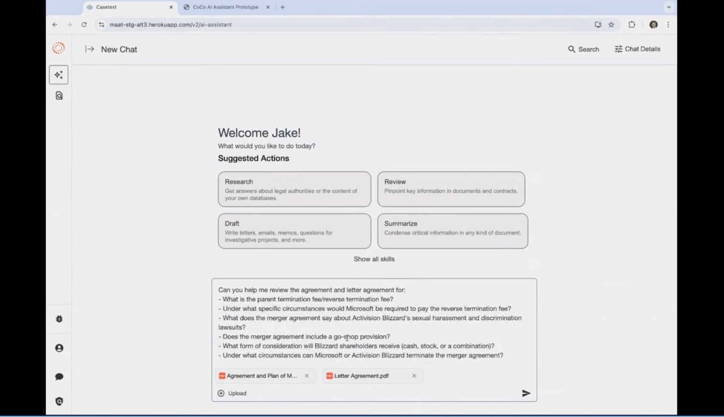Expand the sidebar using the arrow toggle

pos(89,49)
